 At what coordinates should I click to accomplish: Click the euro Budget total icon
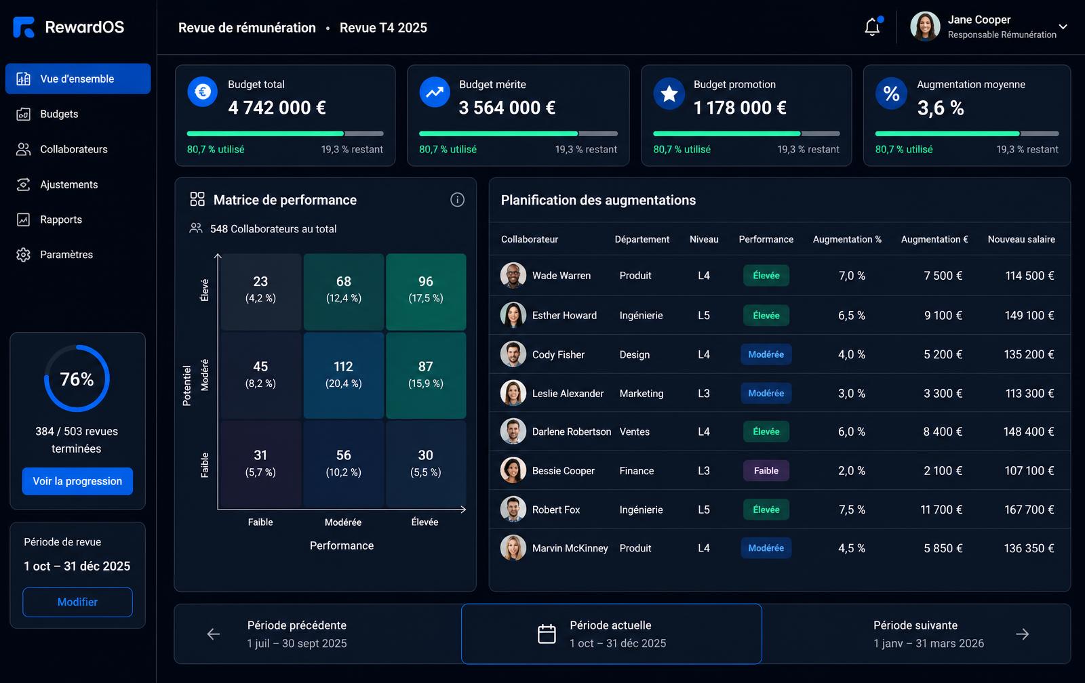203,91
